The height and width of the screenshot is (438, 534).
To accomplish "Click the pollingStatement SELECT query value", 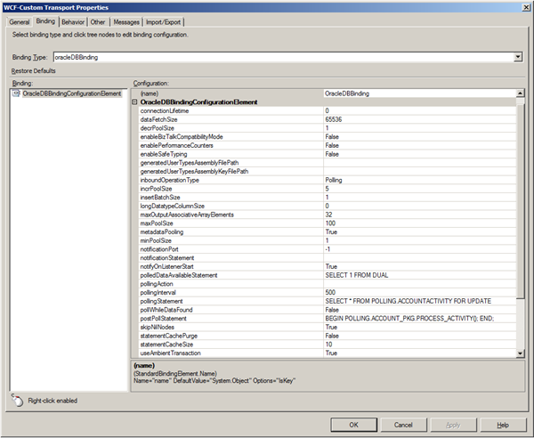I will tap(419, 301).
